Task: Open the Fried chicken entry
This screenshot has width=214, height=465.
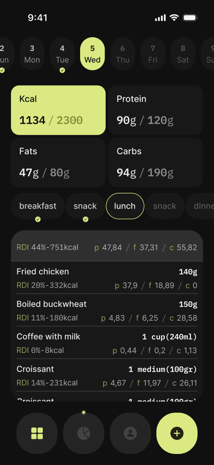Action: point(107,278)
